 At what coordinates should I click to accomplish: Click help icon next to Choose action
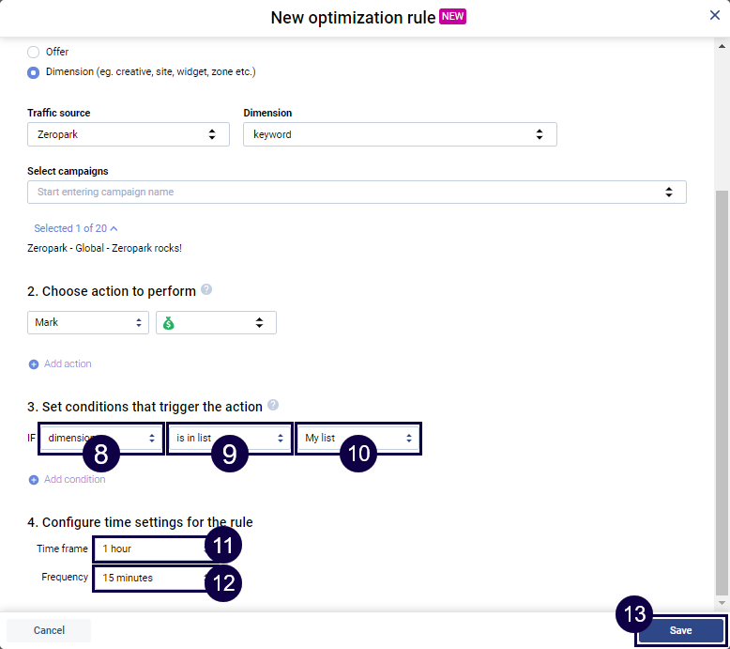pyautogui.click(x=206, y=290)
